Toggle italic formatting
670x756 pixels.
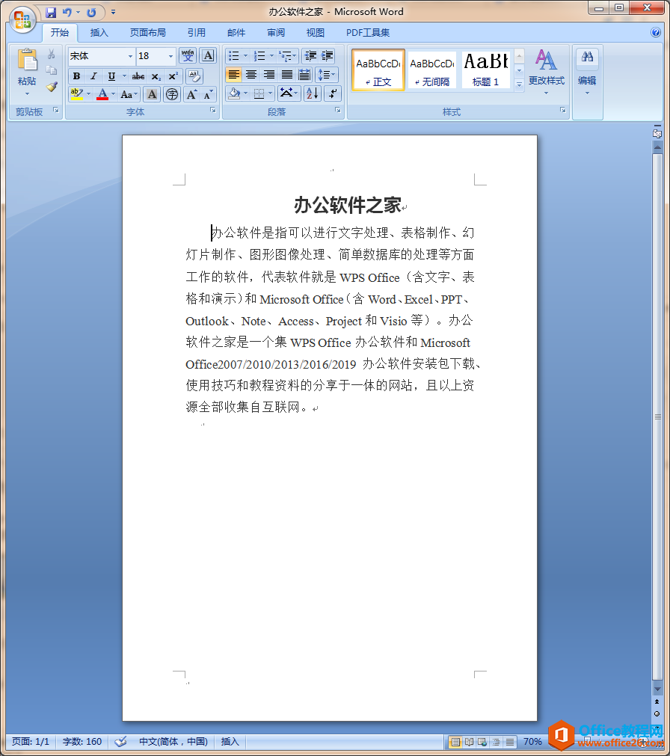pyautogui.click(x=93, y=76)
